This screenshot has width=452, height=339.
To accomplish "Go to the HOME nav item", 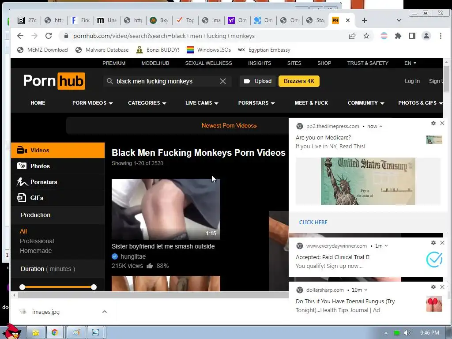I will tap(38, 103).
